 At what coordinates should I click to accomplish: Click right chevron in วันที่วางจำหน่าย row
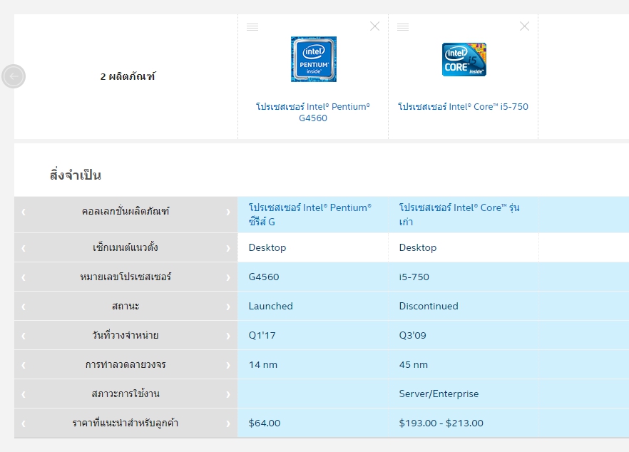[228, 336]
